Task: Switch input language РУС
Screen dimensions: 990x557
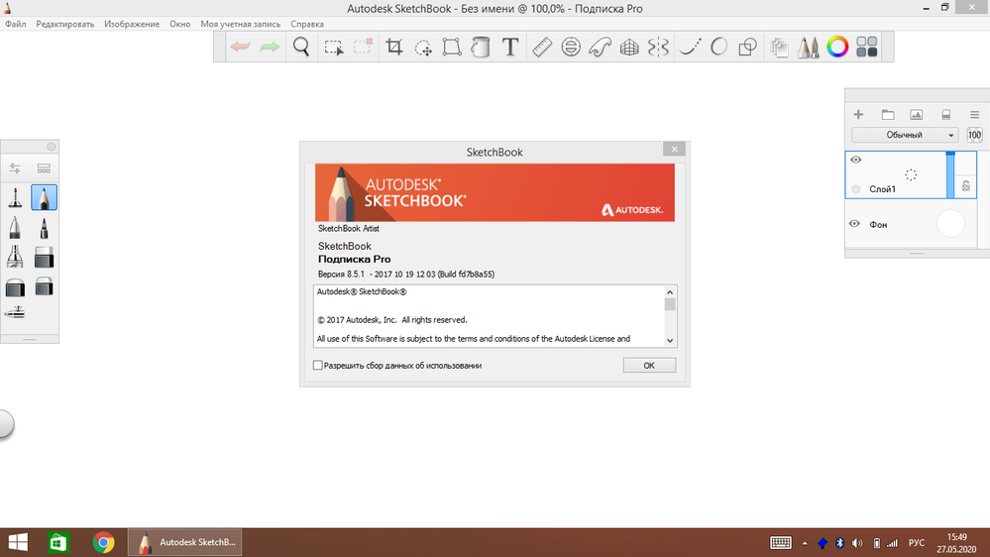Action: pos(916,543)
